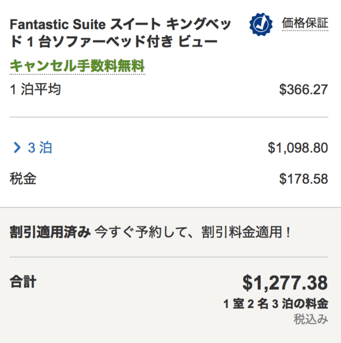The width and height of the screenshot is (341, 343).
Task: Select the blue 3 泊 label text
Action: [40, 147]
